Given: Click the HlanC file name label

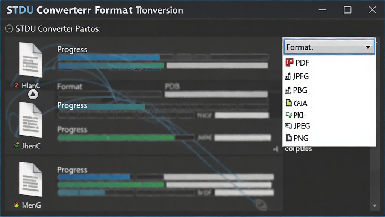Looking at the screenshot, I should click(x=31, y=86).
